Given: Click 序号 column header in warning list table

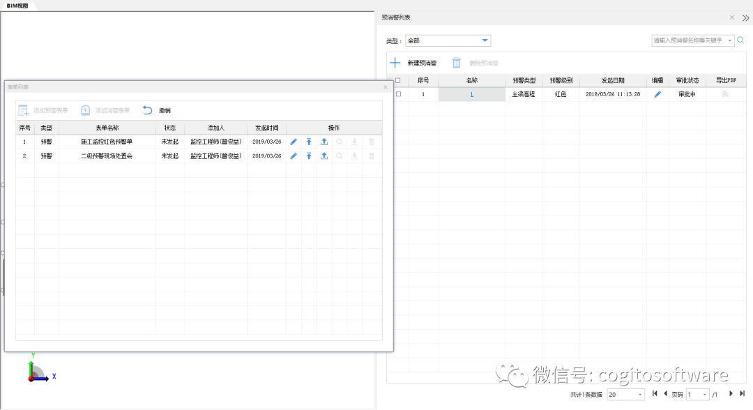Looking at the screenshot, I should (x=423, y=80).
